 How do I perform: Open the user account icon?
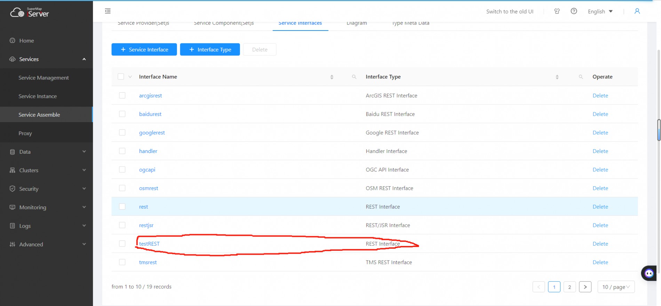tap(637, 11)
